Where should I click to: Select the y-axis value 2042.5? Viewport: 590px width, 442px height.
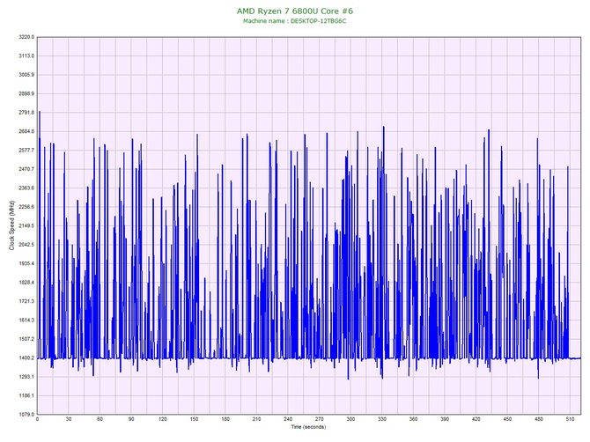pos(26,245)
